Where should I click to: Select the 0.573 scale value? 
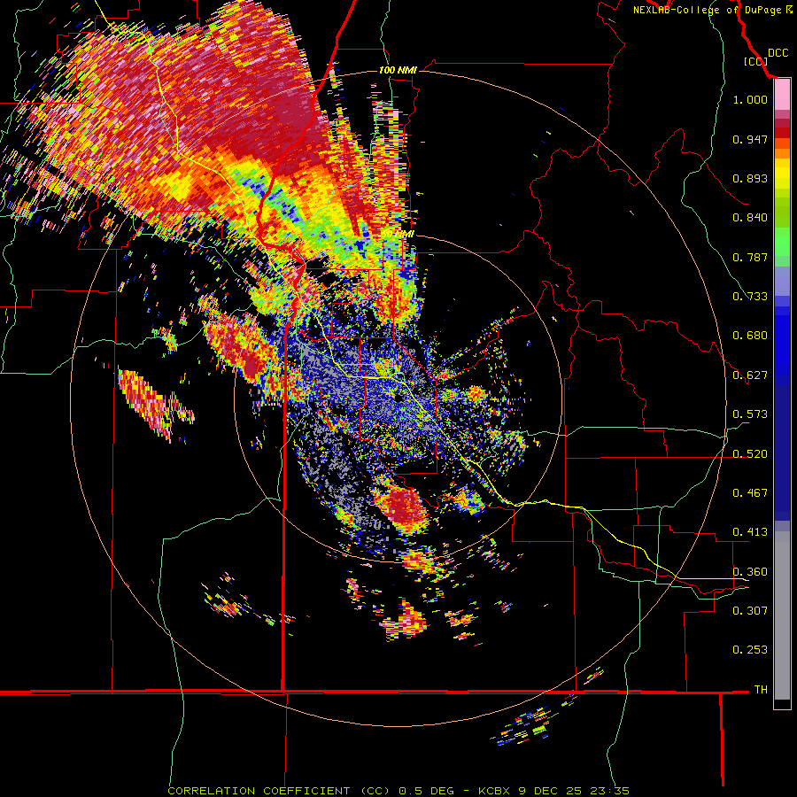click(750, 414)
